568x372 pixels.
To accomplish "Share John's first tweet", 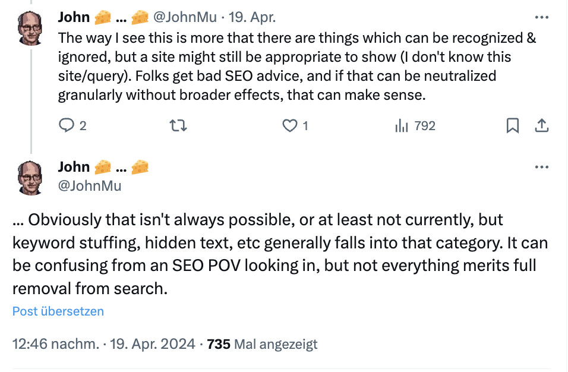I will click(x=542, y=125).
